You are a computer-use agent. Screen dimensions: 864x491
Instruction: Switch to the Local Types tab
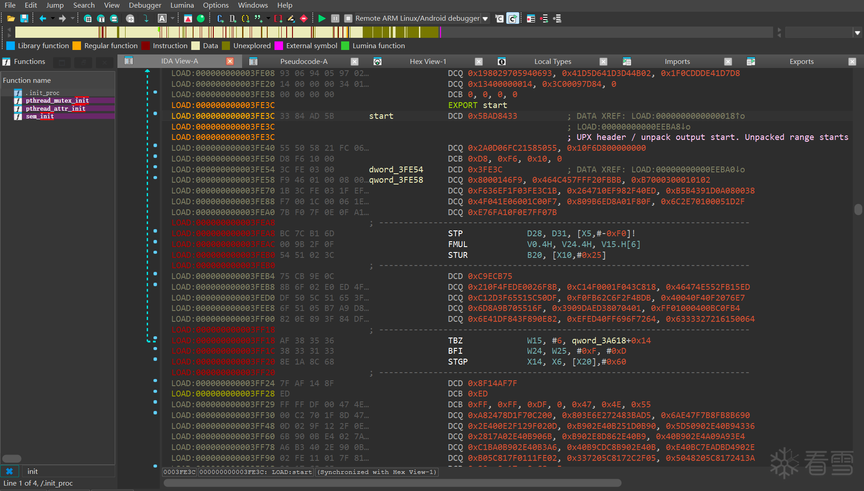[553, 62]
